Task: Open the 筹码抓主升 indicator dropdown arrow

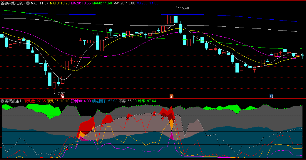Action: click(2, 101)
